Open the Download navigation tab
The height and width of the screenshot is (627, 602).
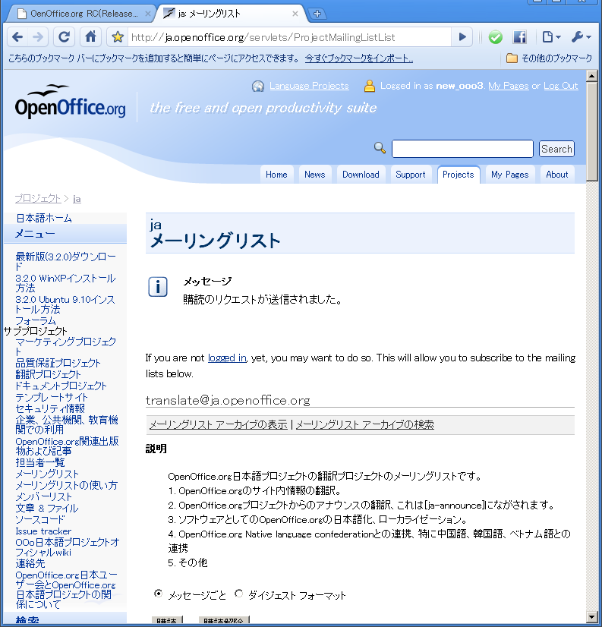point(361,175)
